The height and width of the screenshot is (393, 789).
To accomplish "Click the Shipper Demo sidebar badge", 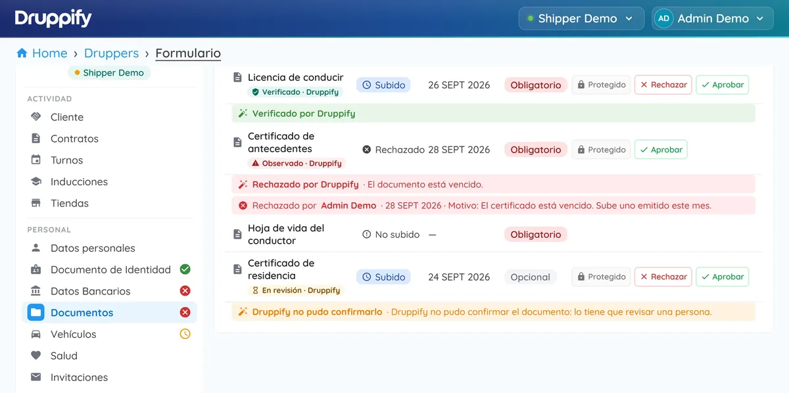I will tap(109, 73).
